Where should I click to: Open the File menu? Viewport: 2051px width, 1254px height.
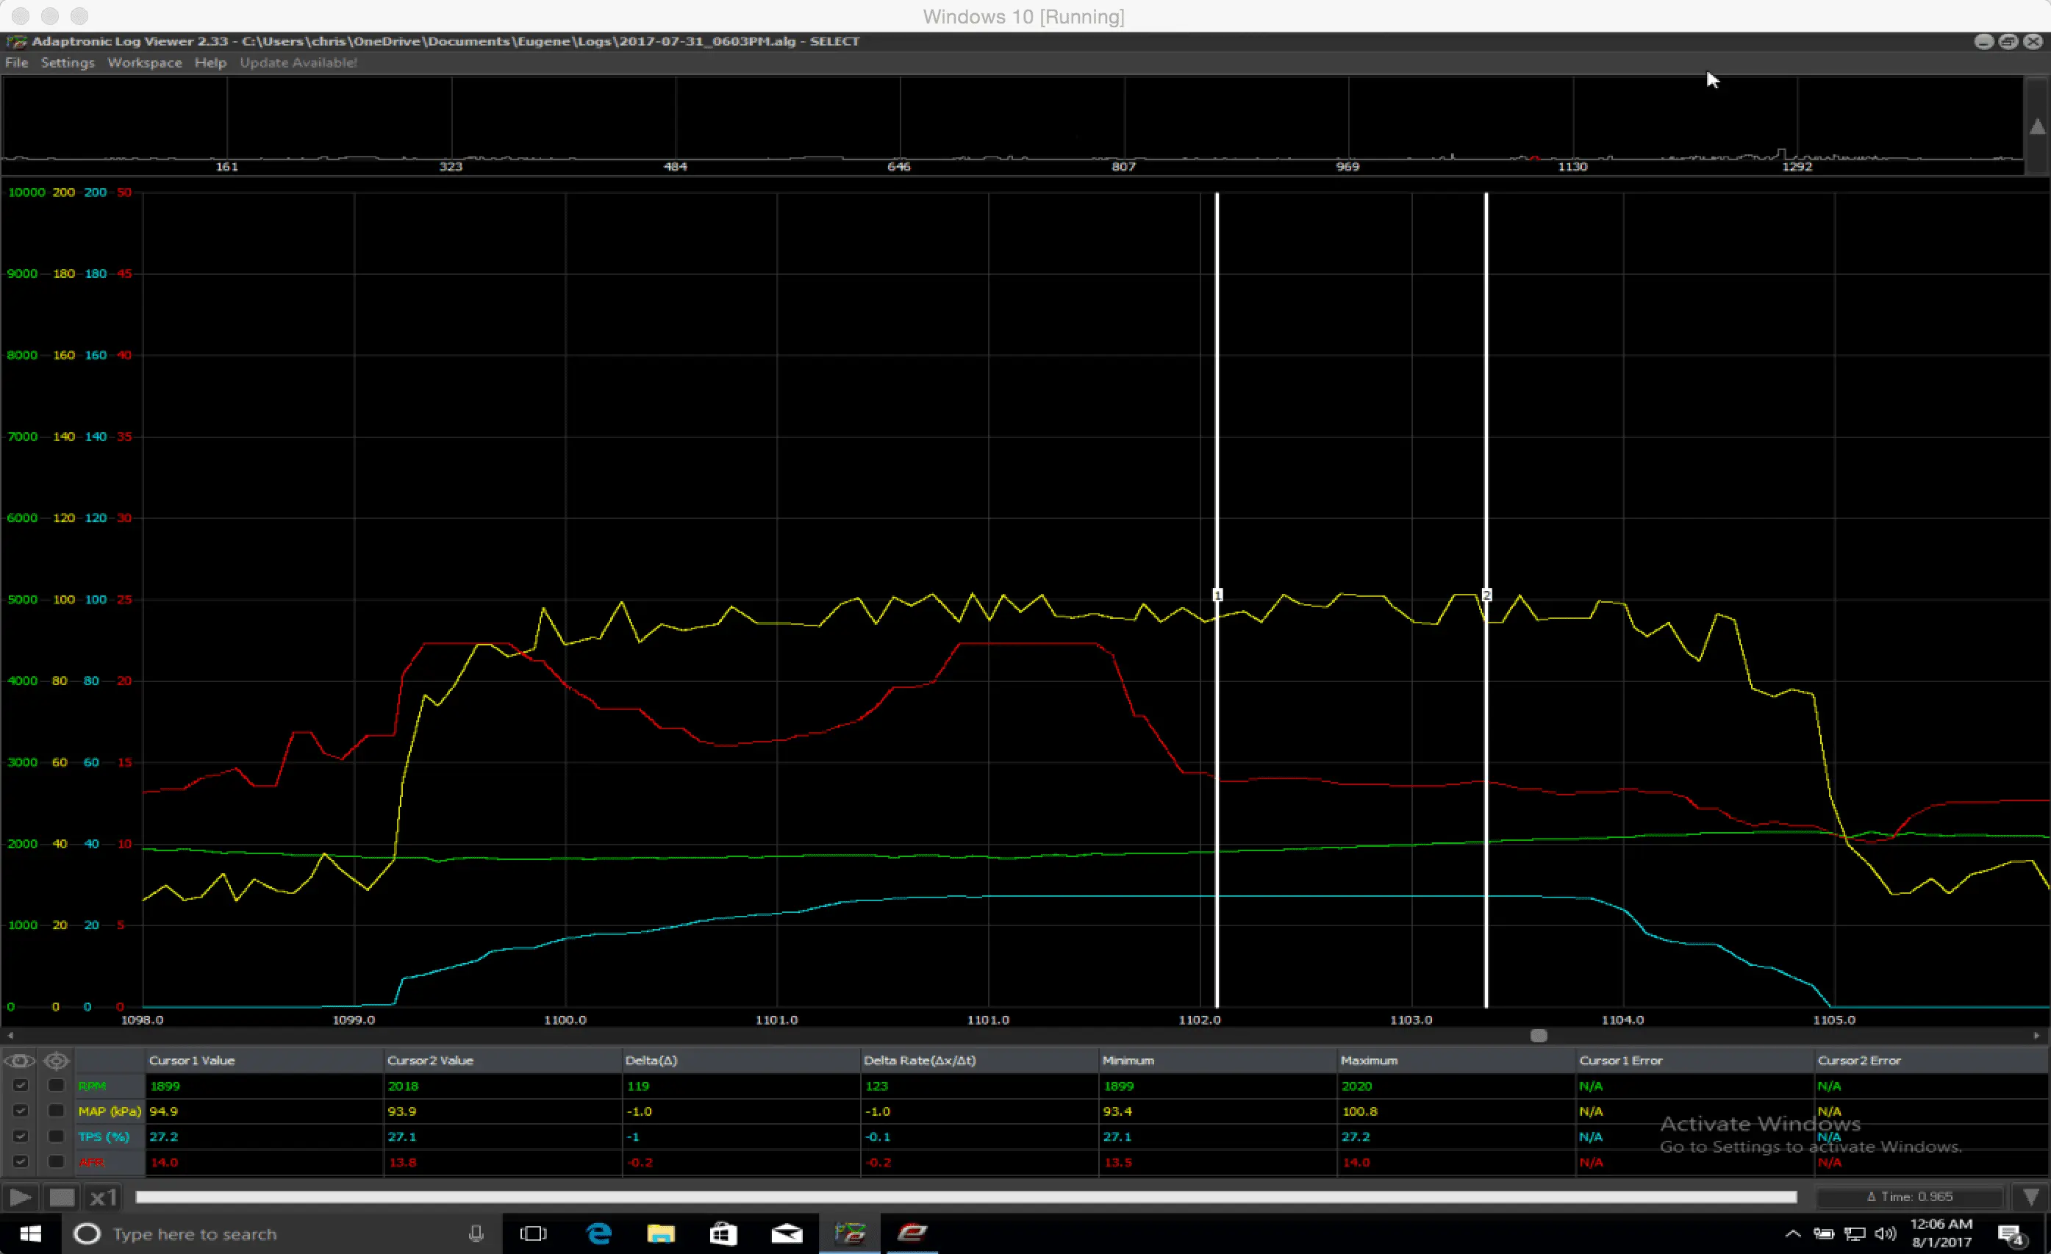click(17, 62)
